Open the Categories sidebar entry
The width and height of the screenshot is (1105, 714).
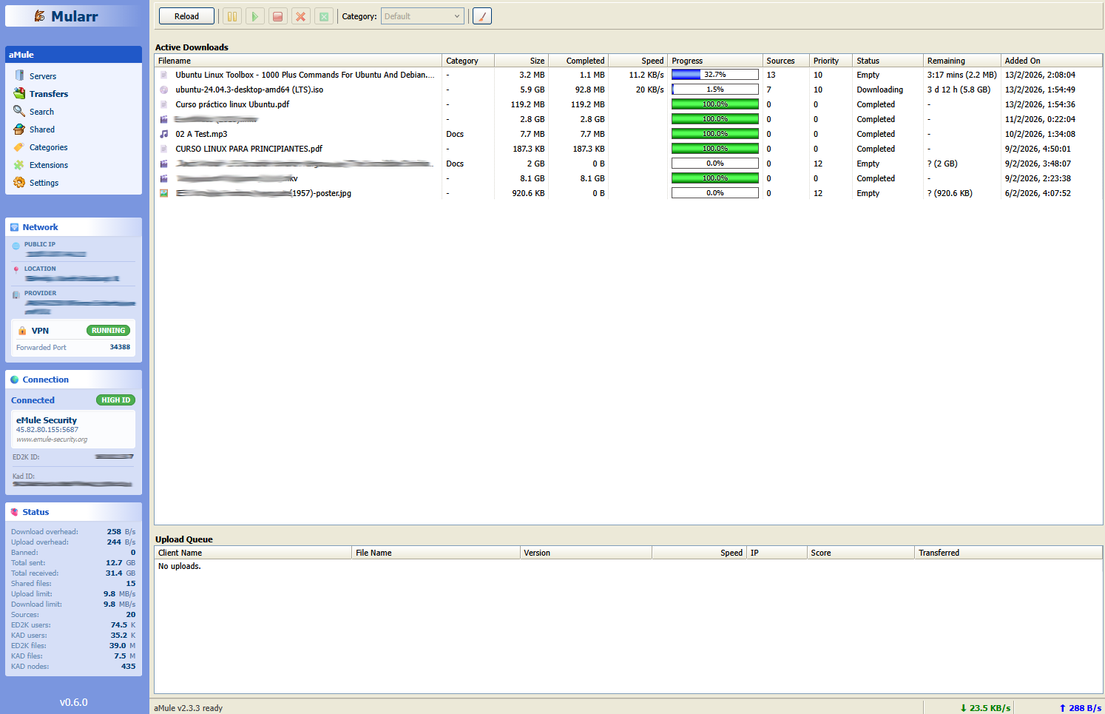[x=48, y=147]
